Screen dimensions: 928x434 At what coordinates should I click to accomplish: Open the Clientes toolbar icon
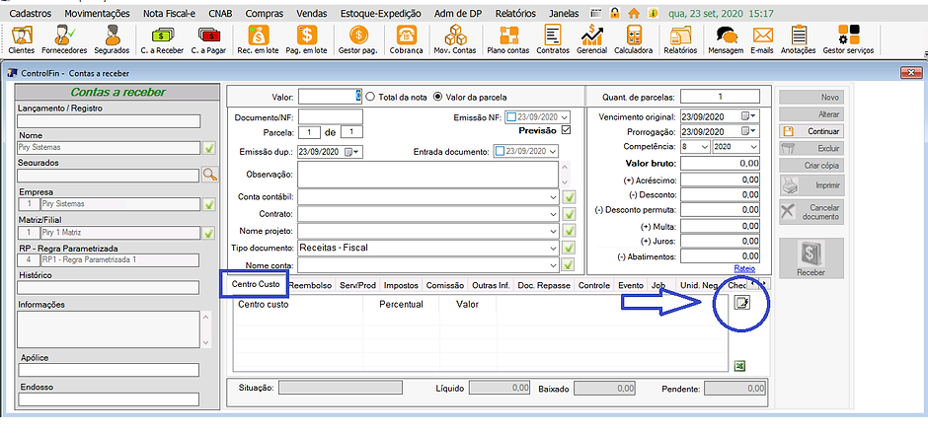(x=21, y=39)
